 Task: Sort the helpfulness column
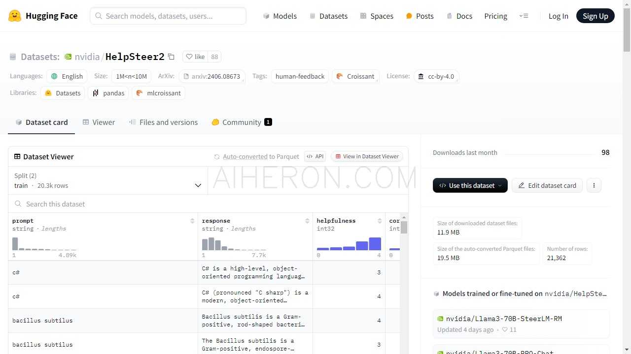pyautogui.click(x=380, y=221)
